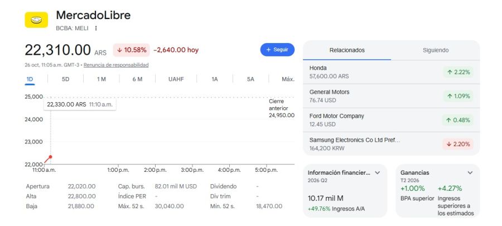Click the 12.45 USD Ford price
The image size is (502, 226).
[x=322, y=124]
